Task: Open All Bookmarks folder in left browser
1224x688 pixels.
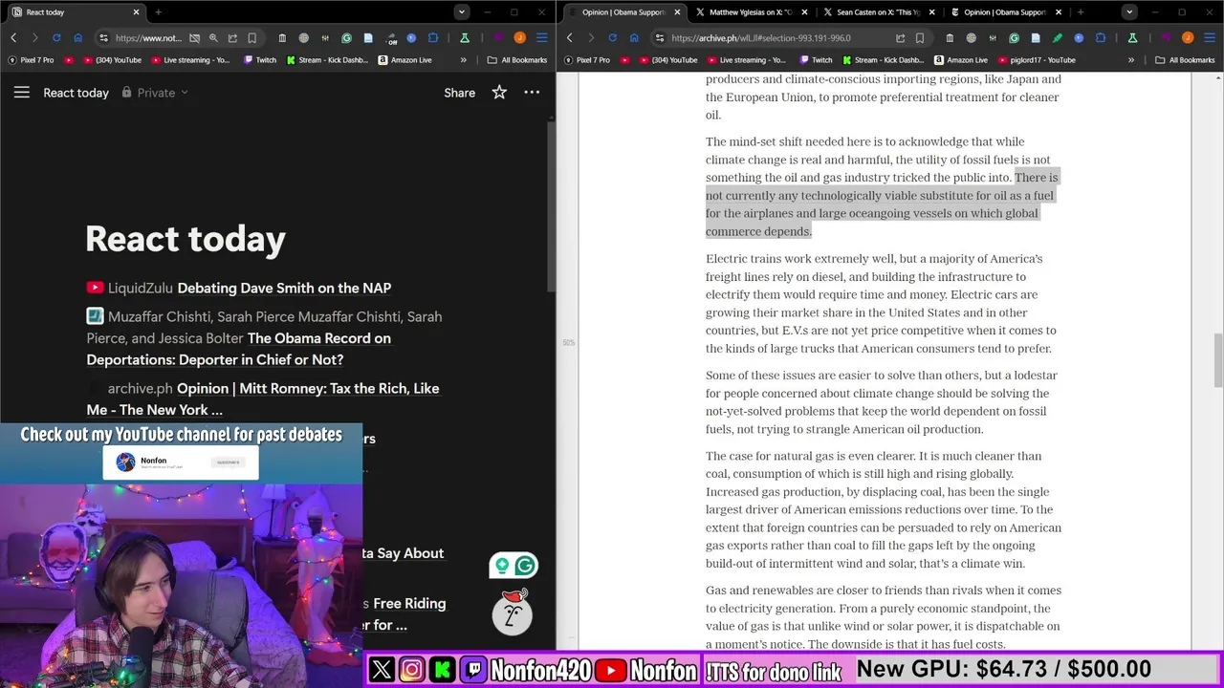Action: [x=517, y=59]
